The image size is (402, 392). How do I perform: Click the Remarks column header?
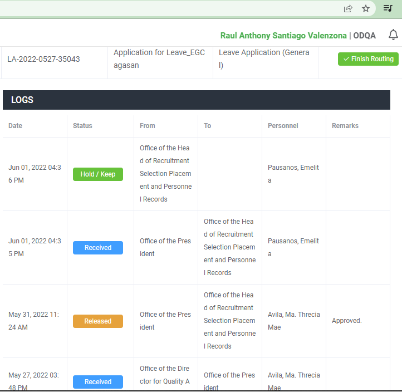[x=345, y=126]
